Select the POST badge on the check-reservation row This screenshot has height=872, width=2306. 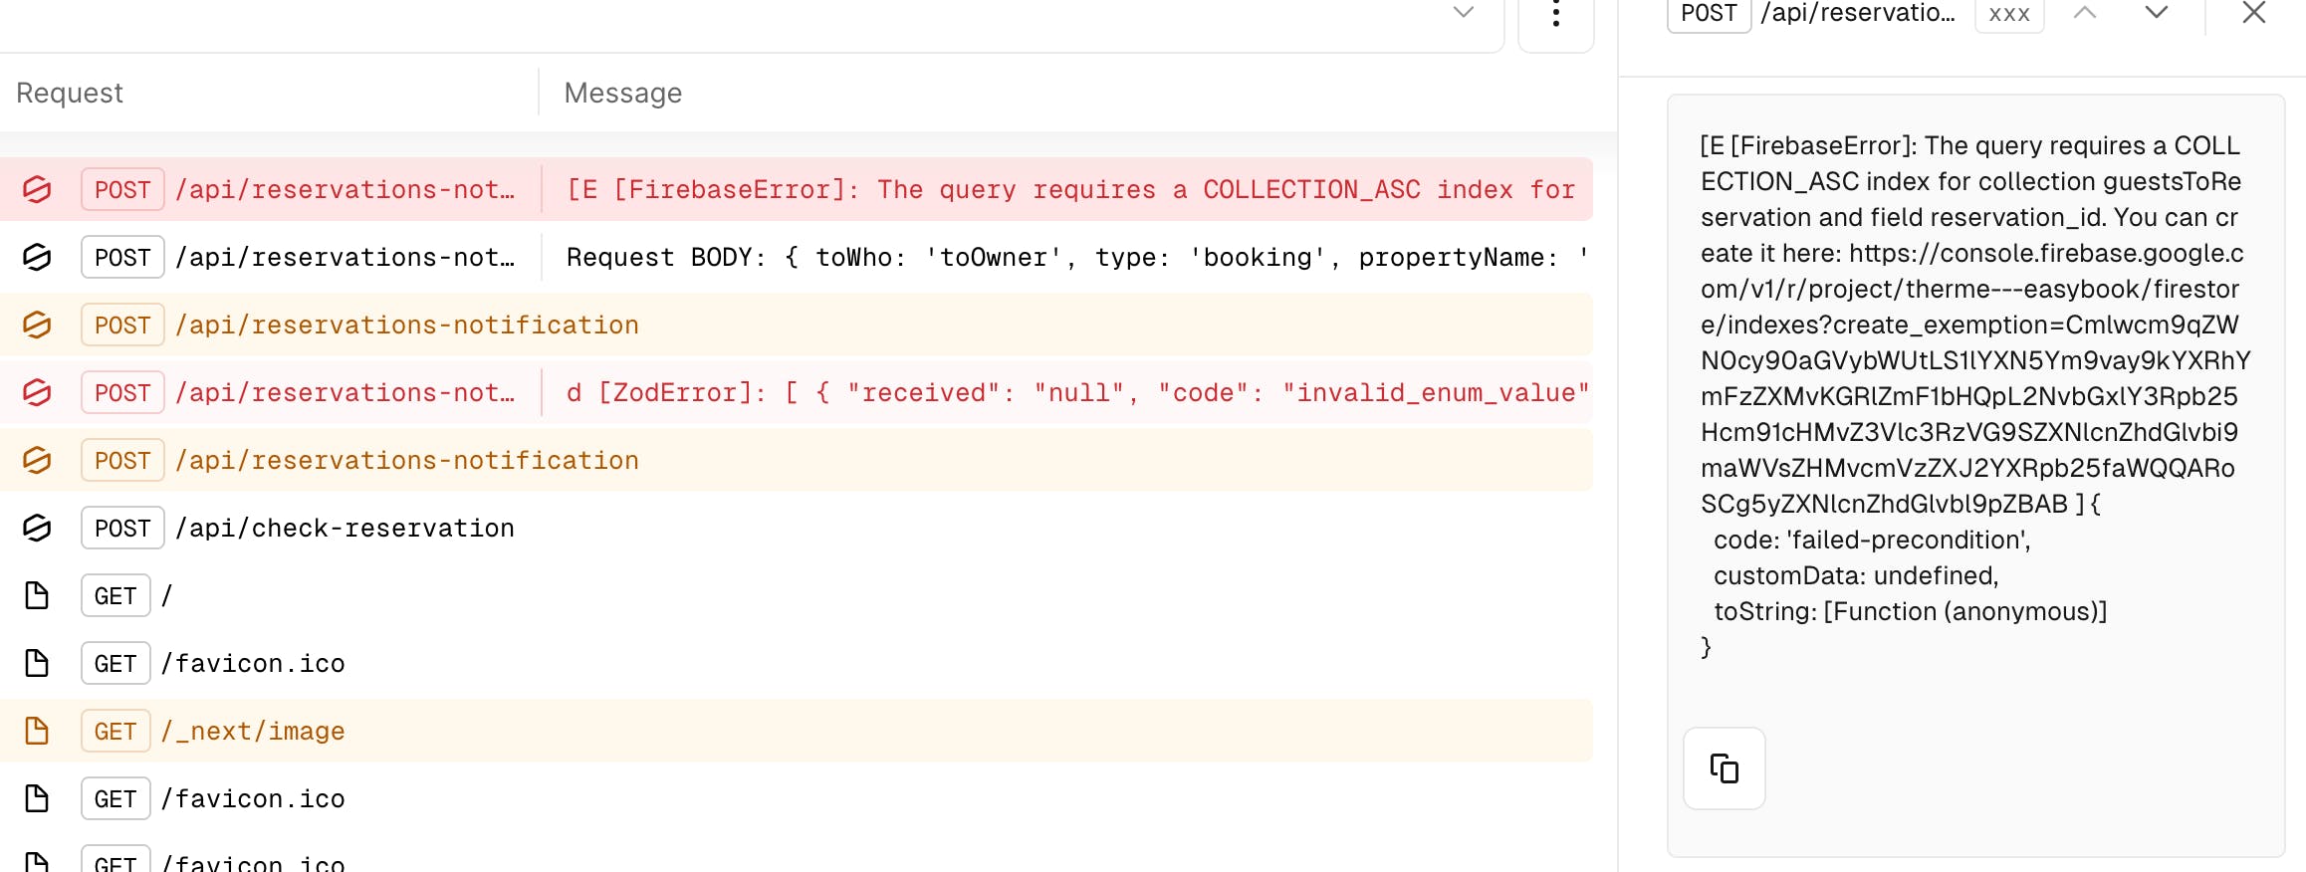[x=122, y=528]
